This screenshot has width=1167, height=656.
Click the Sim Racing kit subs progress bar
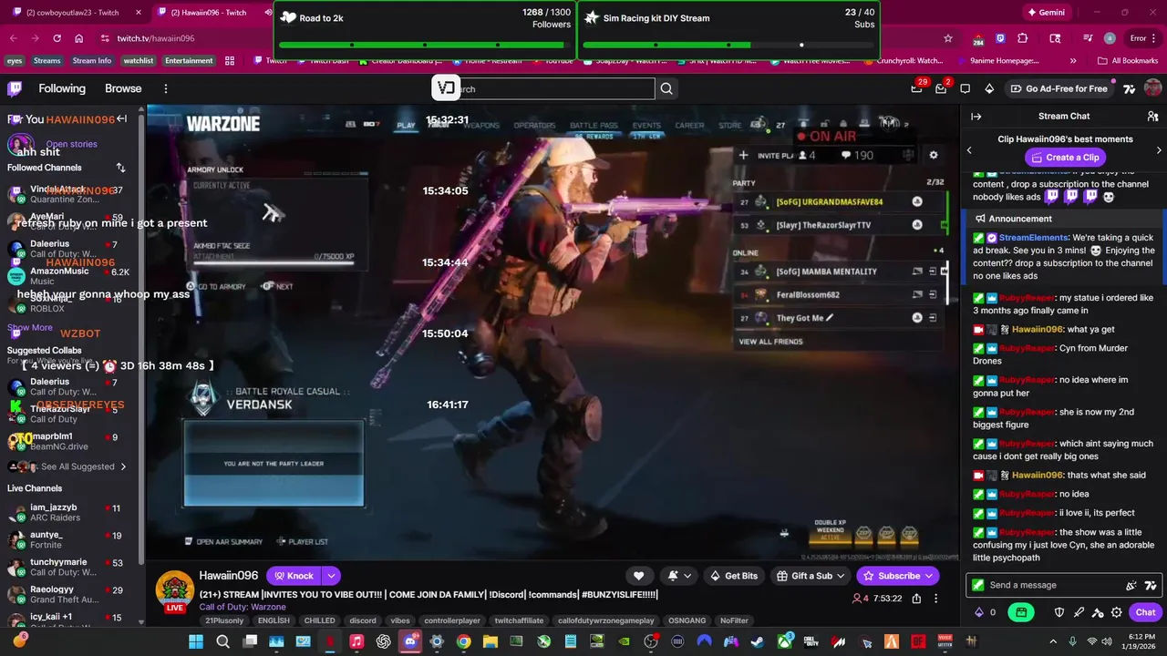728,45
